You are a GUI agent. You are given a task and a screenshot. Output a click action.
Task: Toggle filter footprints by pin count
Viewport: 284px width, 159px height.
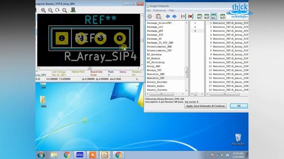click(x=207, y=16)
